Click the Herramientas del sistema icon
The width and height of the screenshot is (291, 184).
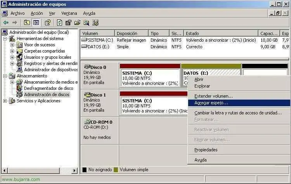[12, 39]
